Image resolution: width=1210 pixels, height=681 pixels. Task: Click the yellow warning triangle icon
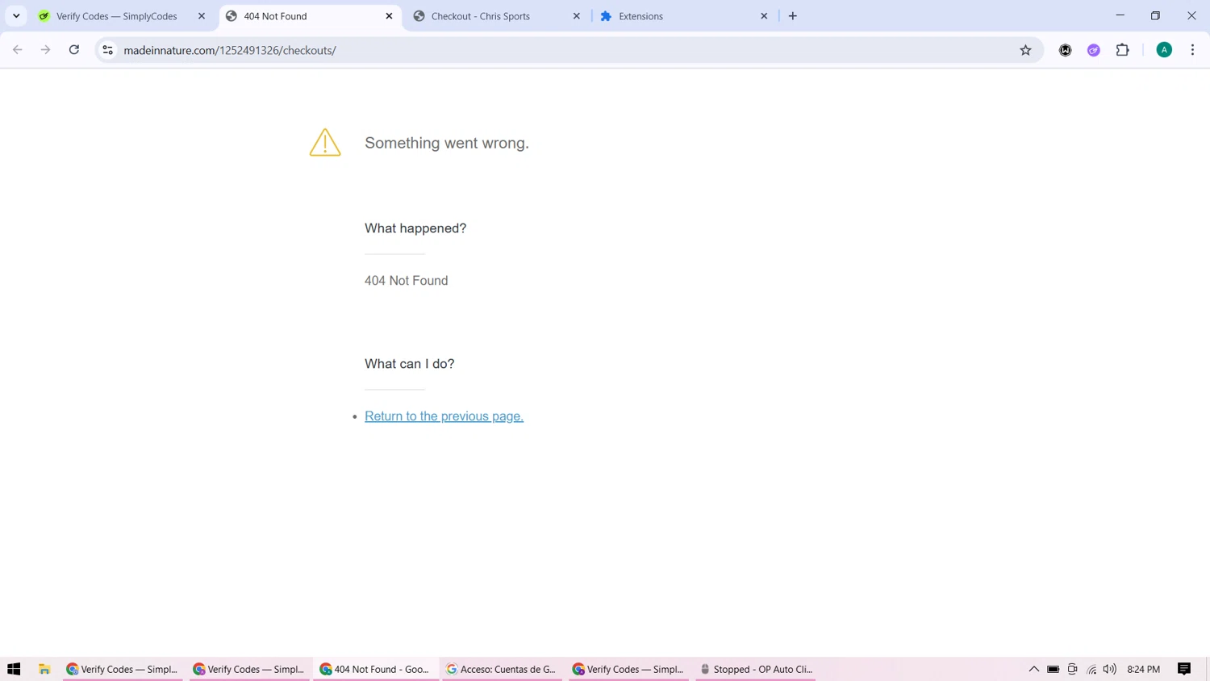tap(325, 143)
